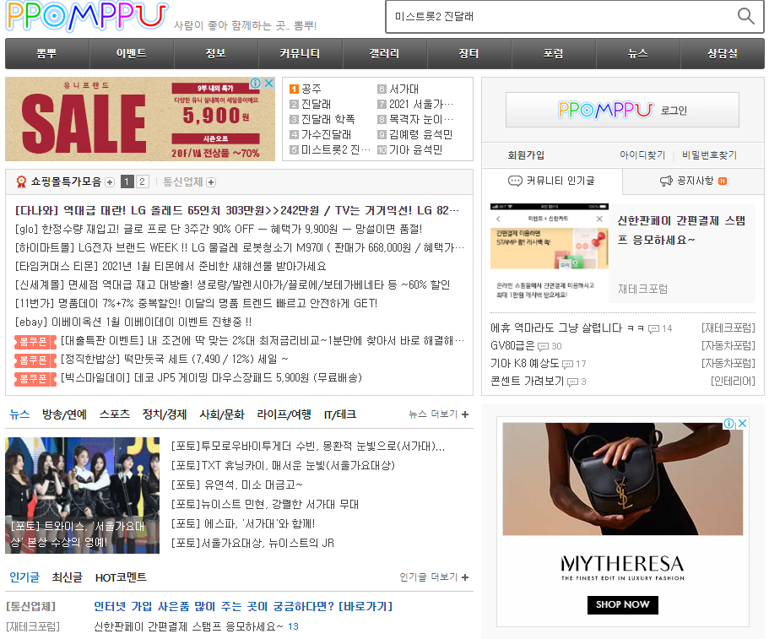Open the 상담실 menu
The image size is (769, 639).
[x=722, y=53]
